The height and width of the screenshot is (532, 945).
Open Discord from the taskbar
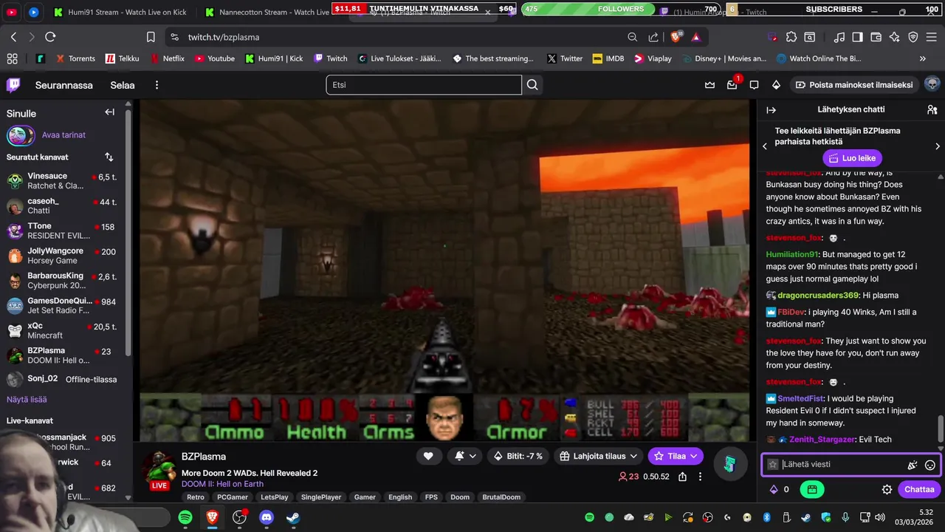tap(267, 518)
